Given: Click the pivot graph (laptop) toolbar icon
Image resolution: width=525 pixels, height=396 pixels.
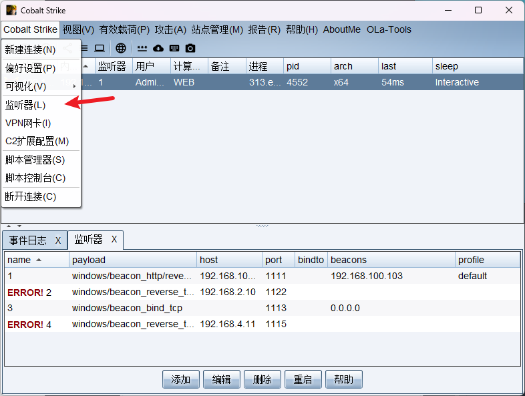Looking at the screenshot, I should click(x=100, y=48).
